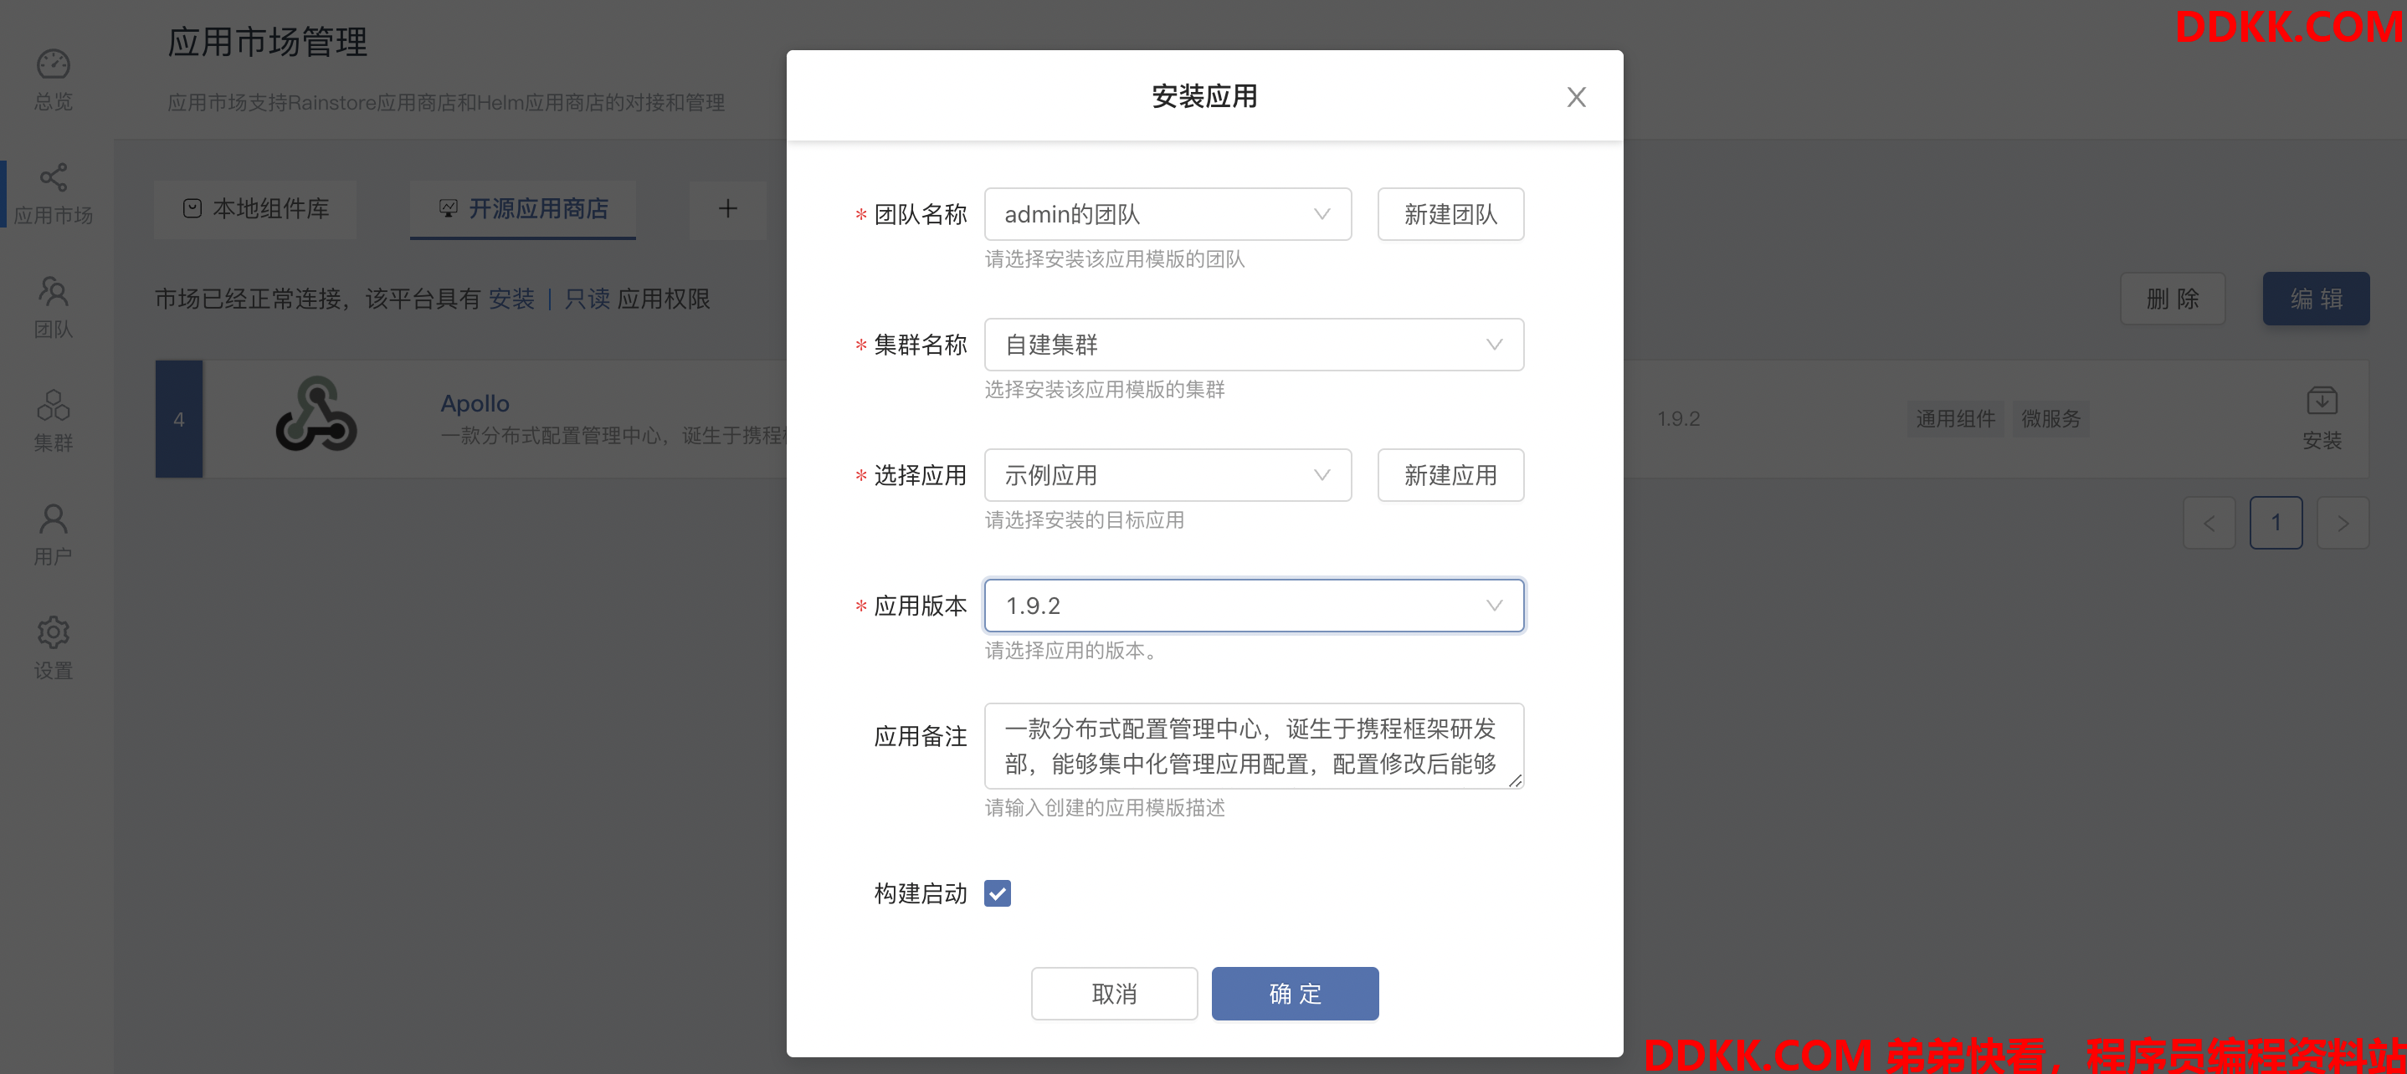
Task: Switch to the 开源应用商店 tab
Action: click(523, 209)
